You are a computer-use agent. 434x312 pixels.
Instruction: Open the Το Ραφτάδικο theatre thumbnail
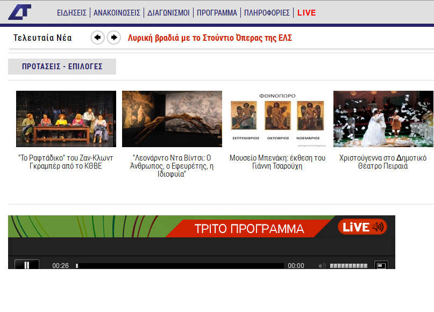click(66, 119)
